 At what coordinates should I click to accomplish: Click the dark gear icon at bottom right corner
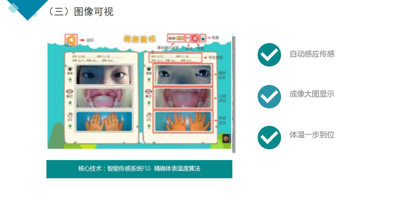226,138
